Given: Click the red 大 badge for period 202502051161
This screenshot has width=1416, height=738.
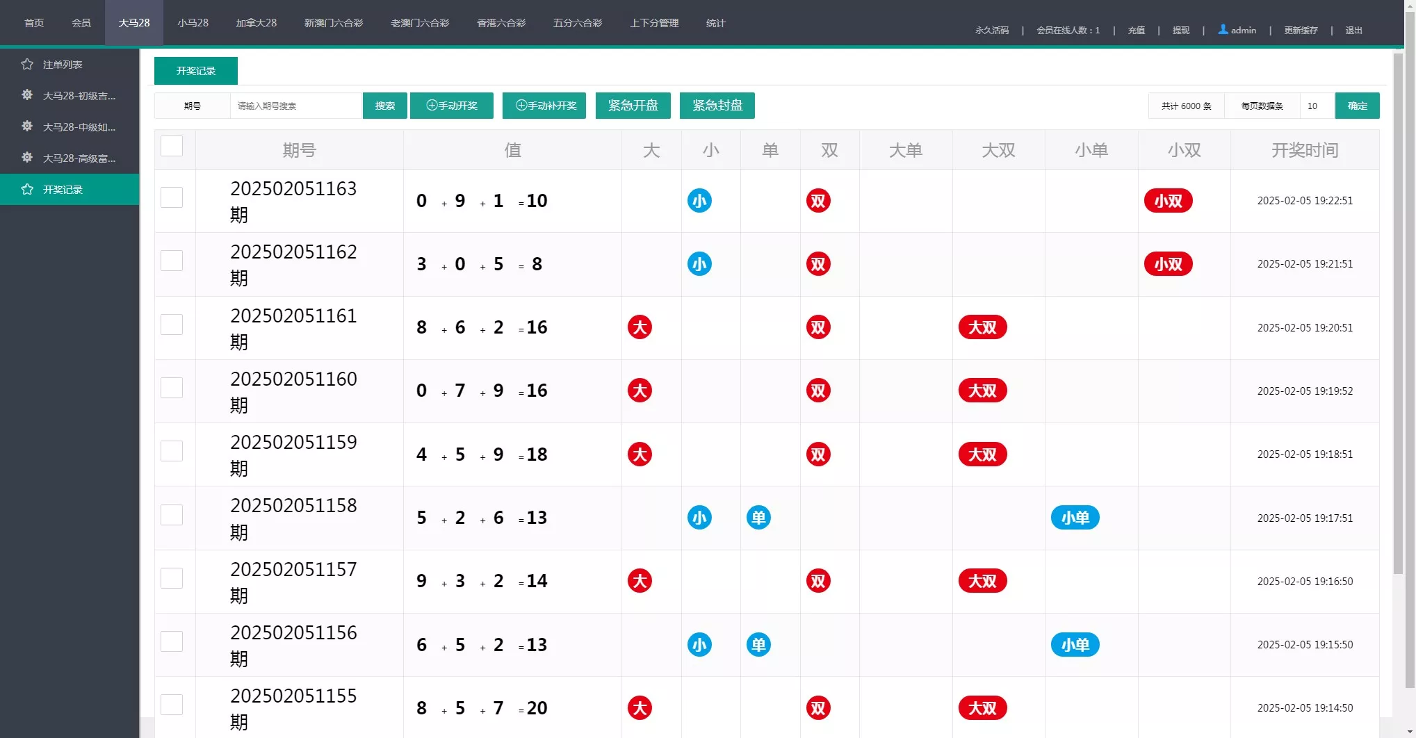Looking at the screenshot, I should (640, 327).
